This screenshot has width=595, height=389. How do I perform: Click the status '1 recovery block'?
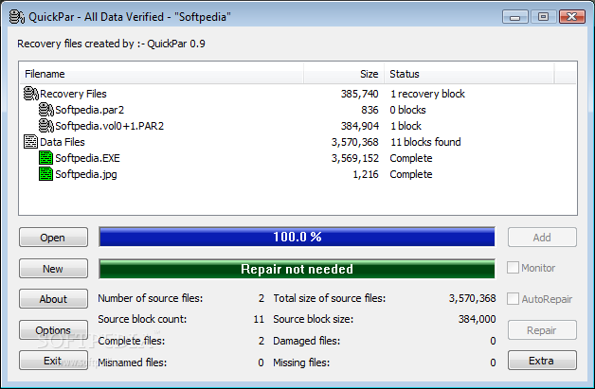[427, 94]
